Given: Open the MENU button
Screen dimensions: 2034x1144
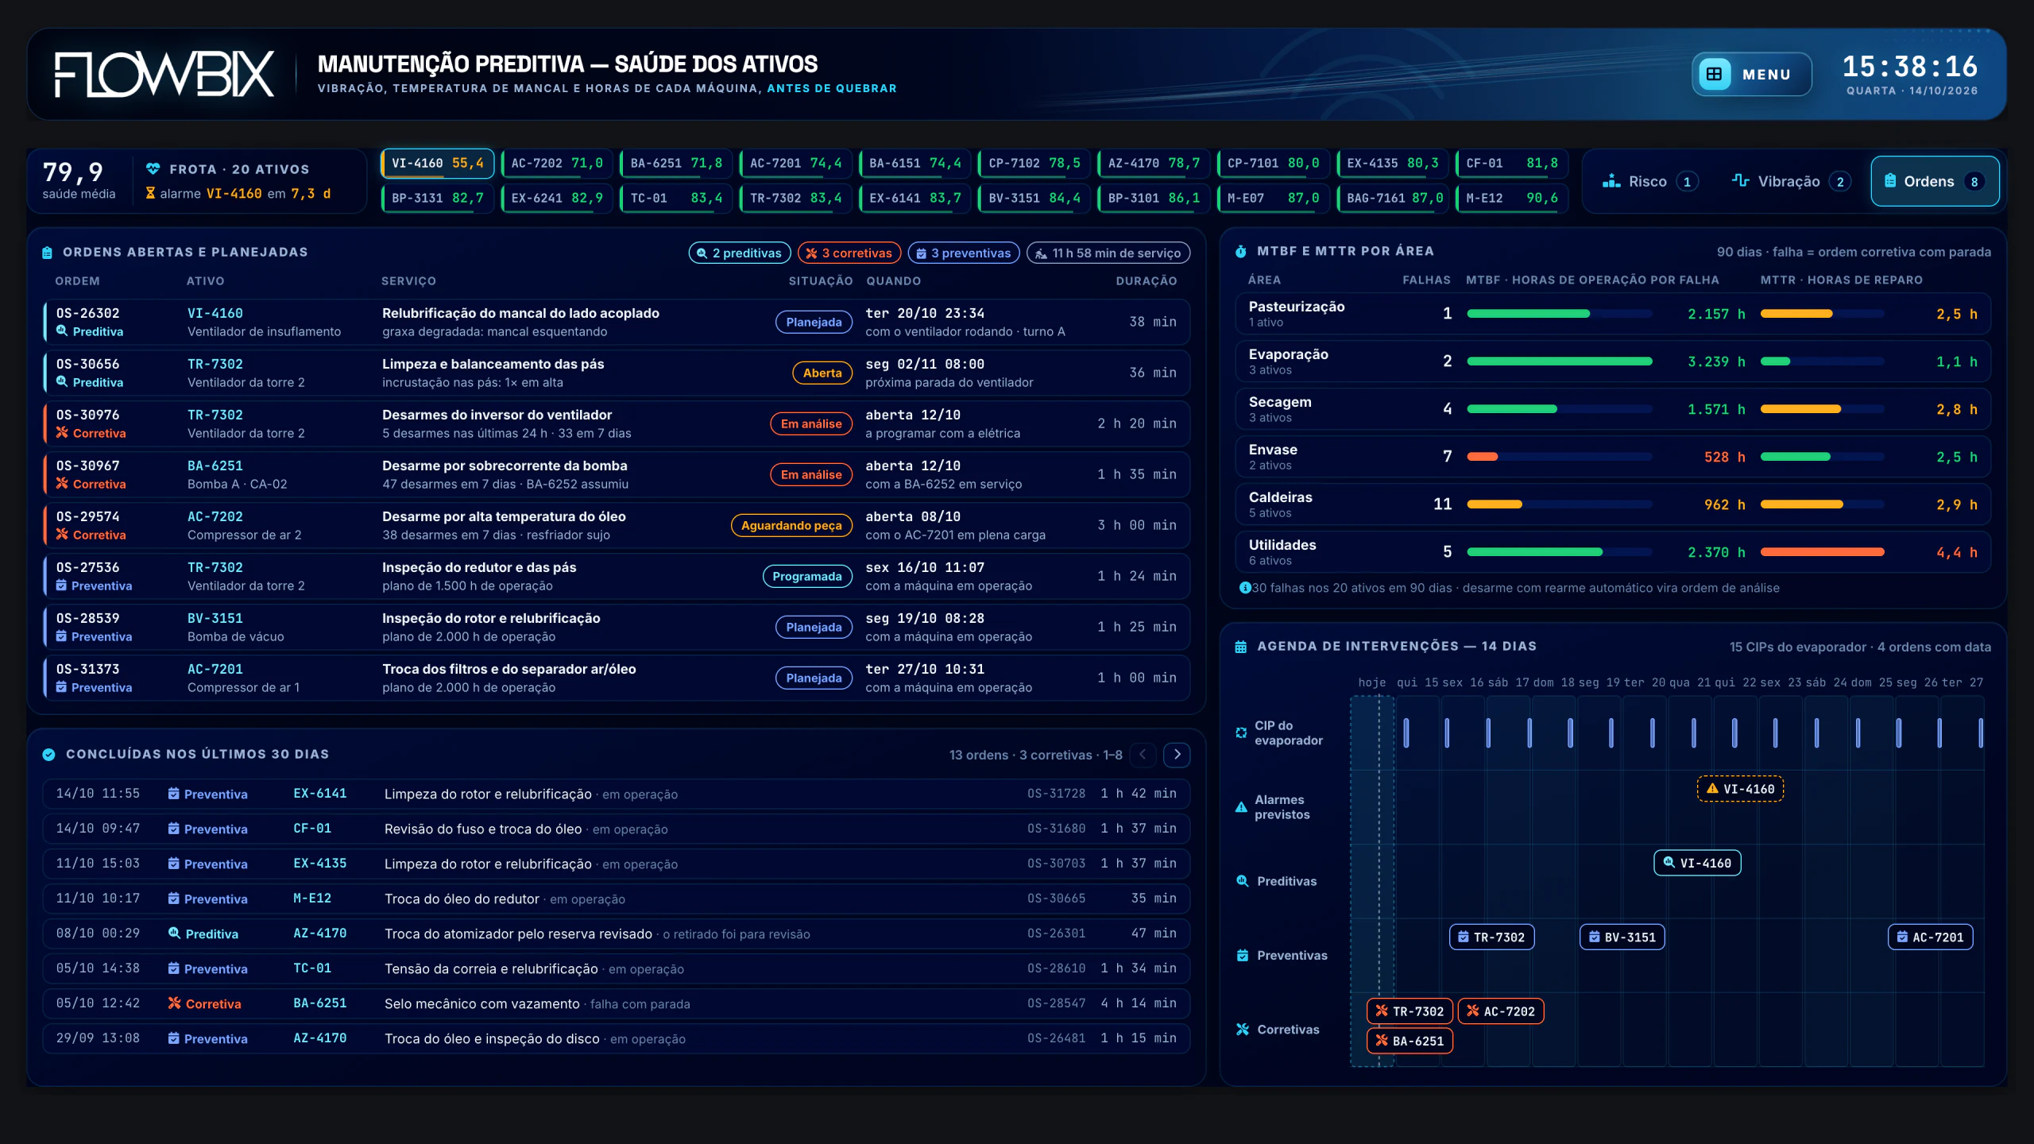Looking at the screenshot, I should coord(1751,74).
